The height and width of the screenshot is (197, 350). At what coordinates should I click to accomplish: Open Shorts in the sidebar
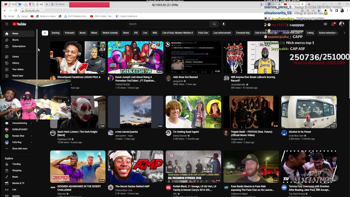point(19,40)
